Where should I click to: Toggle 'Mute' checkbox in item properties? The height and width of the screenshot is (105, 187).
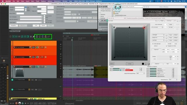click(x=44, y=17)
